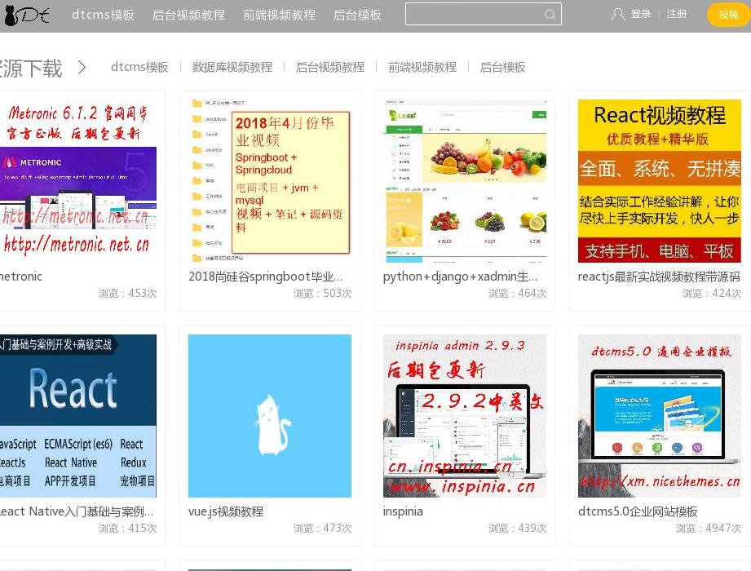Viewport: 751px width, 571px height.
Task: Click the reactjs最新实战视频教程带源码 title
Action: 659,277
